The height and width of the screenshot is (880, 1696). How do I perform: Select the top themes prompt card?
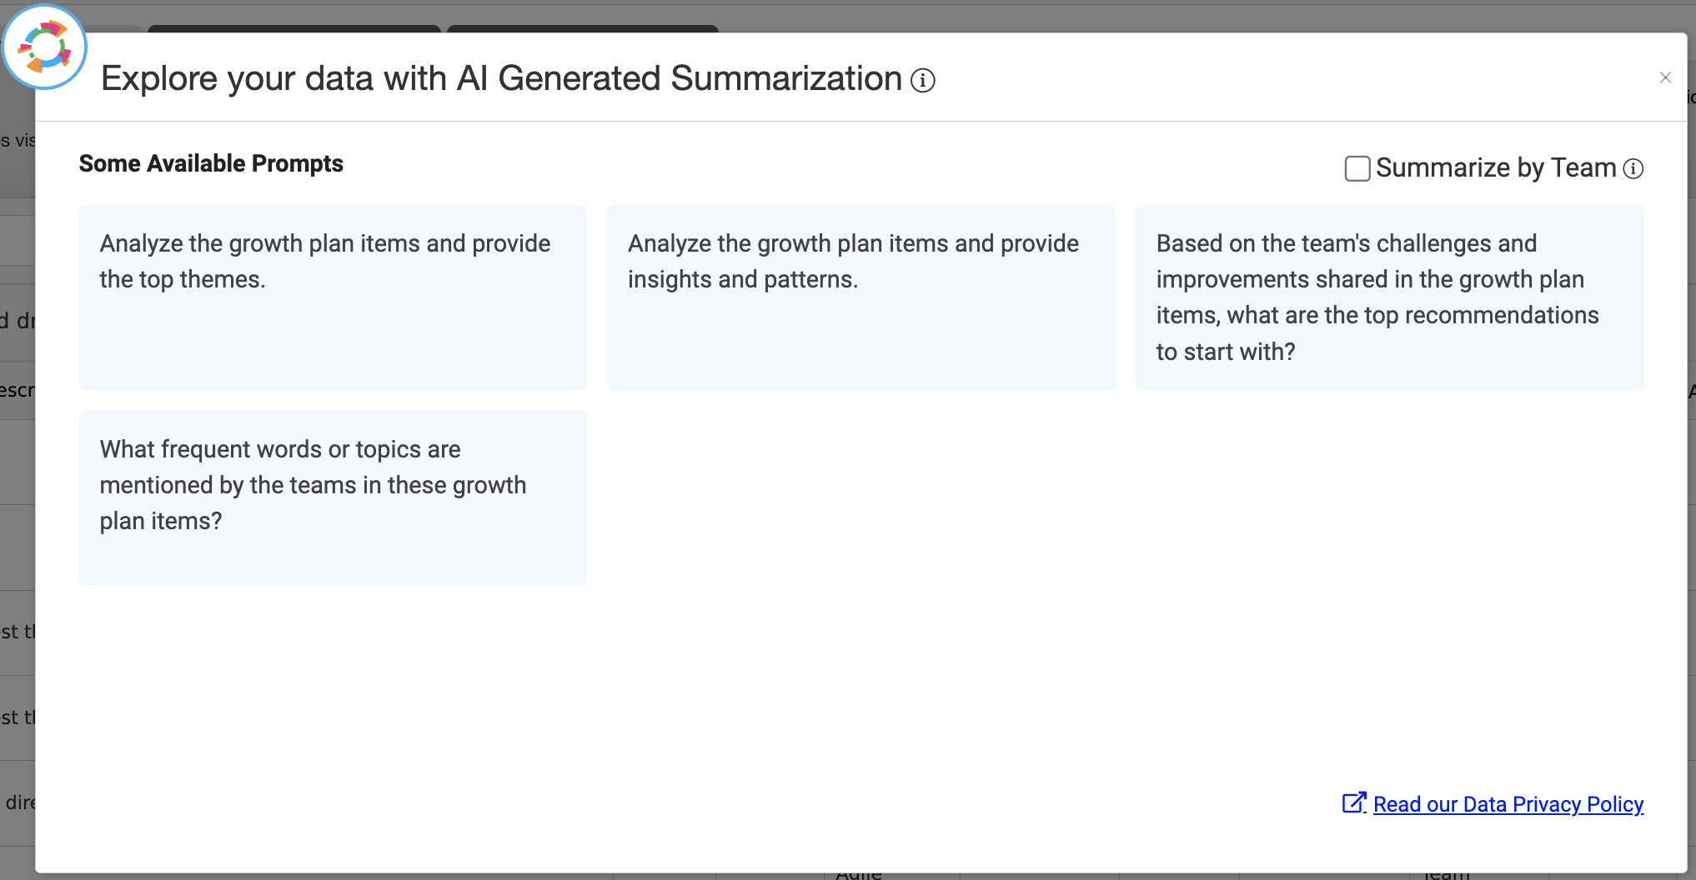pyautogui.click(x=333, y=297)
